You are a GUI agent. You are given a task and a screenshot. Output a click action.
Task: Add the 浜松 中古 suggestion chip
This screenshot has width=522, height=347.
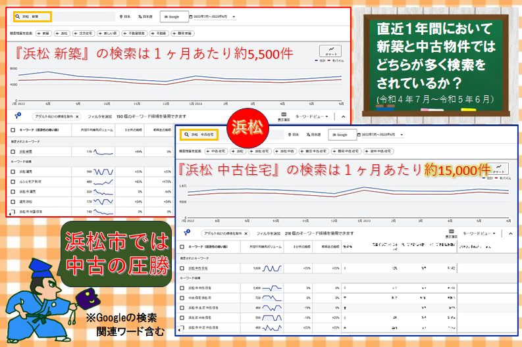[285, 151]
